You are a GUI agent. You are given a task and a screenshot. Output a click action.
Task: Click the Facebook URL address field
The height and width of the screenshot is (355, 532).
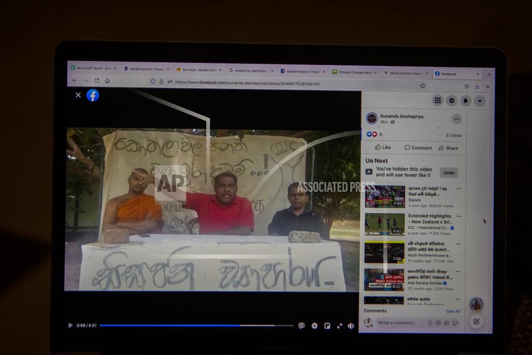pos(247,83)
